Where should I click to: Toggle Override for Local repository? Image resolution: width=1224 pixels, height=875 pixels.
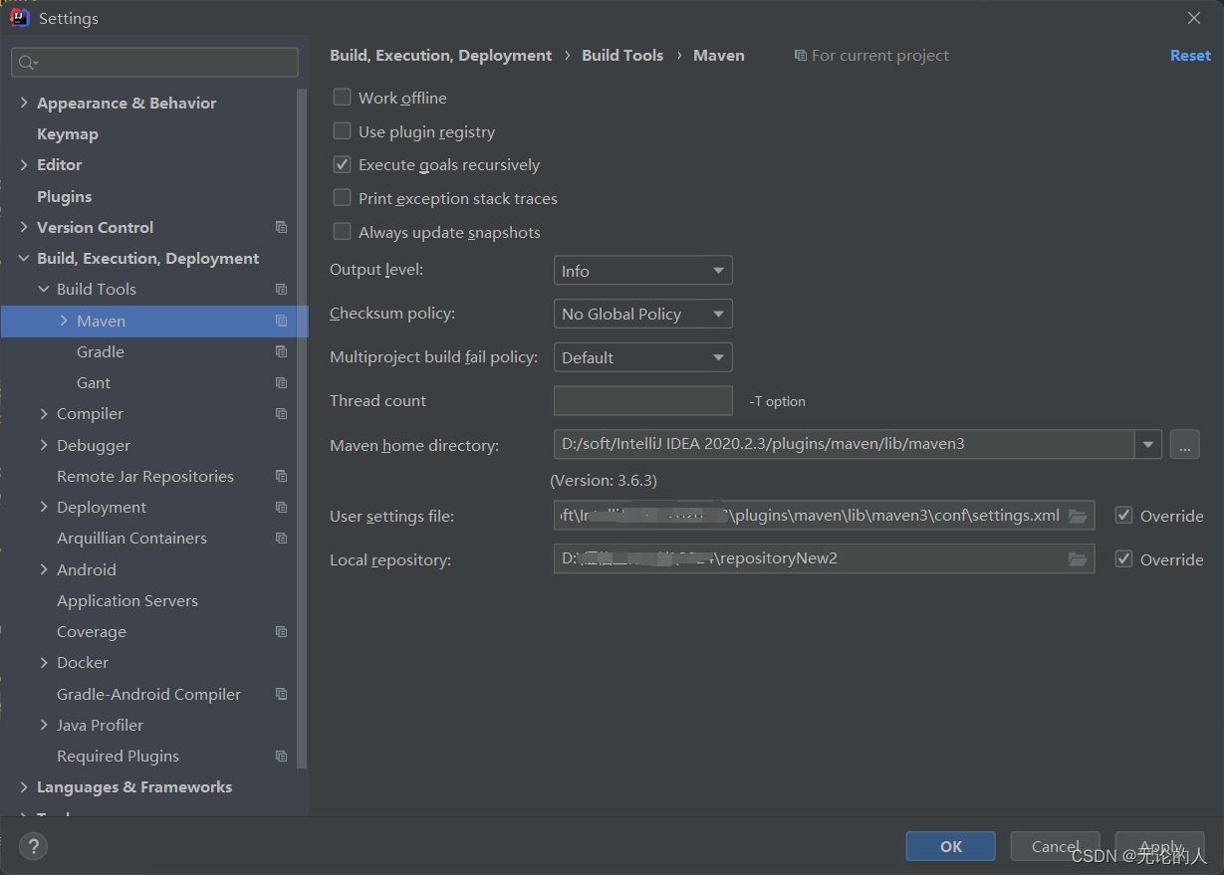click(1123, 559)
